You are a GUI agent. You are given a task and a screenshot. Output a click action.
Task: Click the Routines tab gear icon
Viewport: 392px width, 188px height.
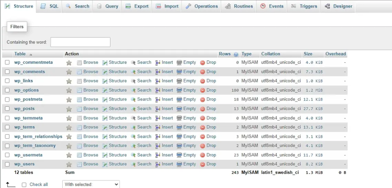pyautogui.click(x=228, y=6)
